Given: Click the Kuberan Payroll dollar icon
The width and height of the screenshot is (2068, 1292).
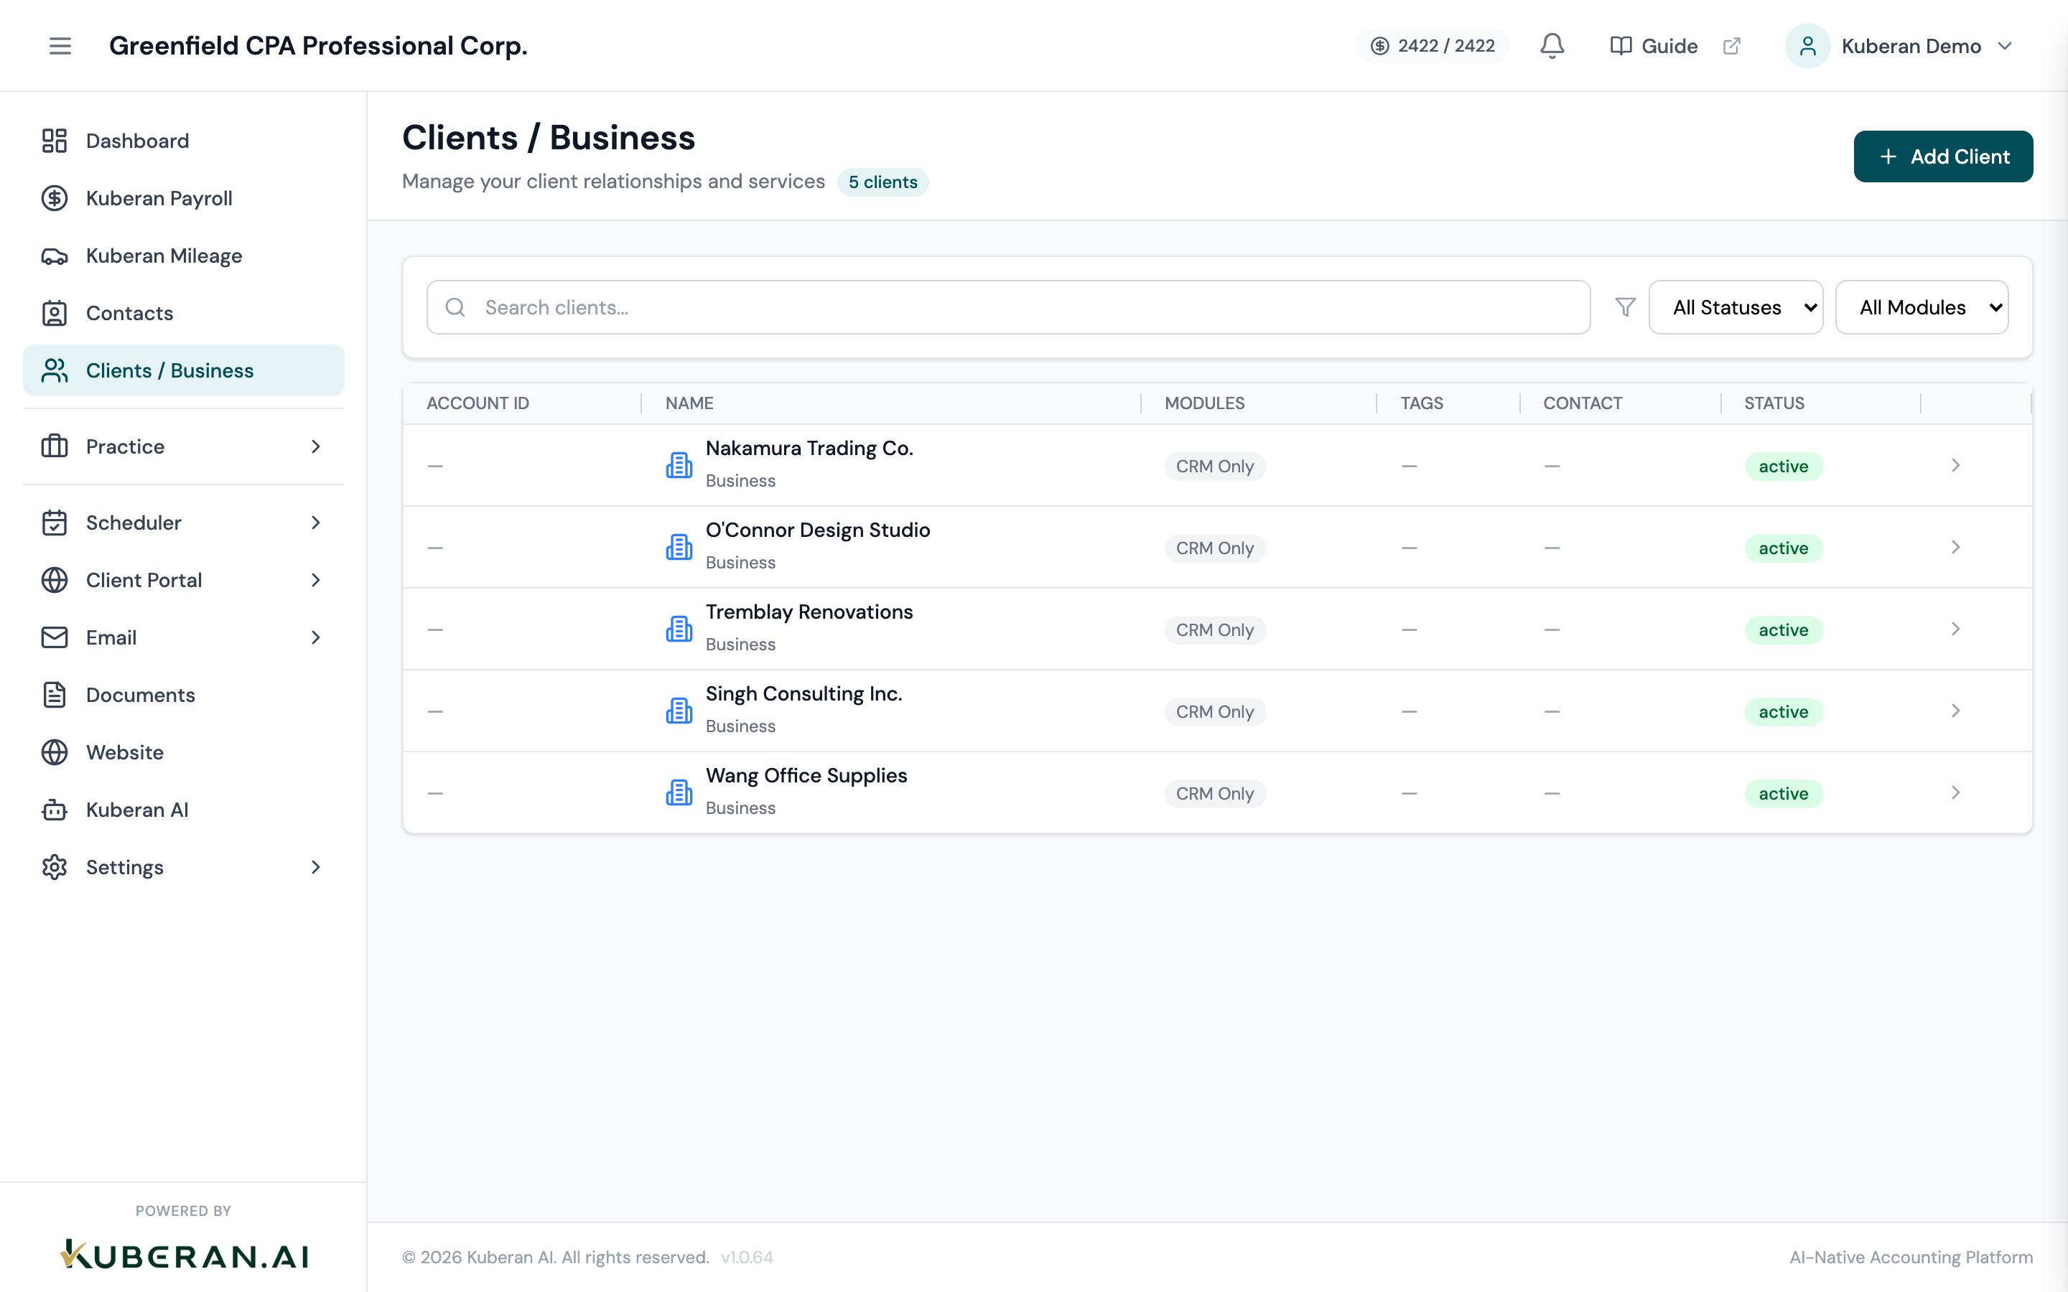Looking at the screenshot, I should 55,198.
